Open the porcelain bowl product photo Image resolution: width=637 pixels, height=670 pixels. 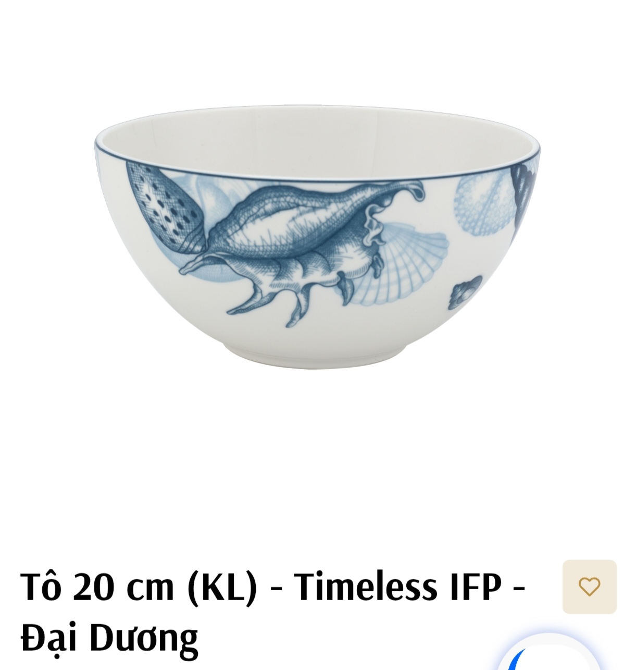coord(317,237)
